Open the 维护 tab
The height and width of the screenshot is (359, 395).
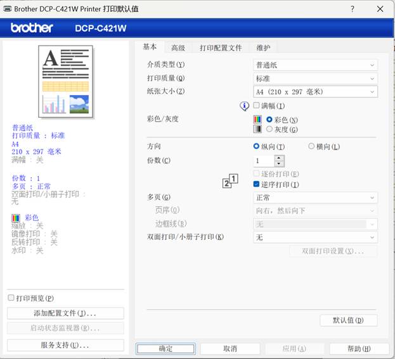point(263,47)
